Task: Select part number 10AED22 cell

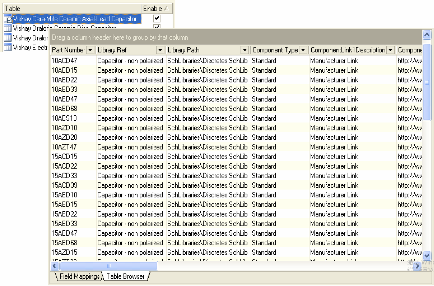Action: [x=73, y=80]
